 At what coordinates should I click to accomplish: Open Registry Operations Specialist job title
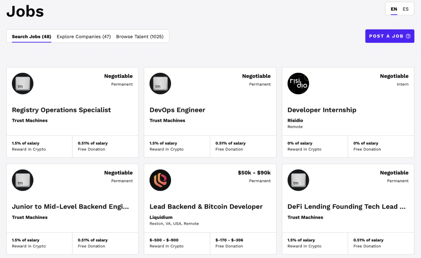(x=61, y=110)
